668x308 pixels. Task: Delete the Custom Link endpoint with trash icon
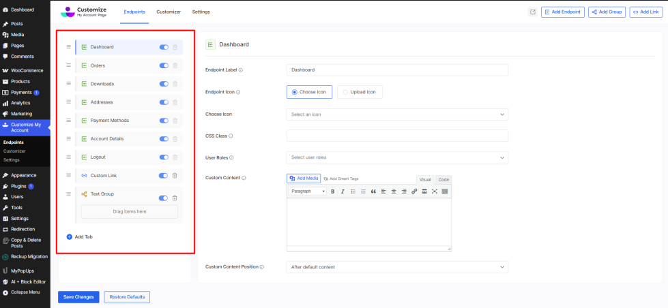tap(175, 176)
